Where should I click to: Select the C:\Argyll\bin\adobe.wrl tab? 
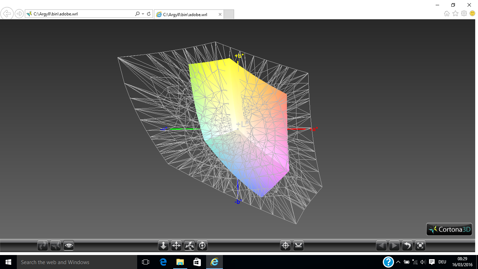click(189, 14)
